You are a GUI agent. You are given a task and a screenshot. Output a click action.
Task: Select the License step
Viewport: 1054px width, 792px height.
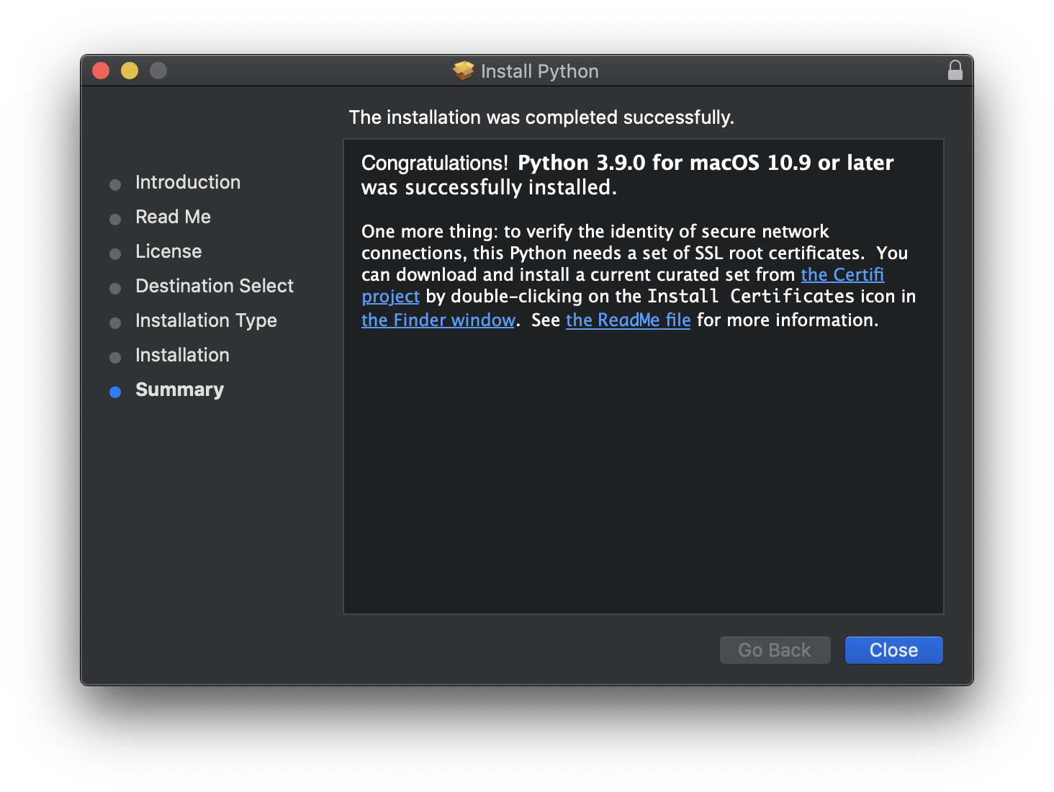(168, 251)
